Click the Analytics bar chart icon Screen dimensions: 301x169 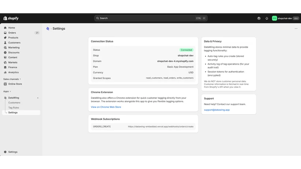click(x=5, y=72)
